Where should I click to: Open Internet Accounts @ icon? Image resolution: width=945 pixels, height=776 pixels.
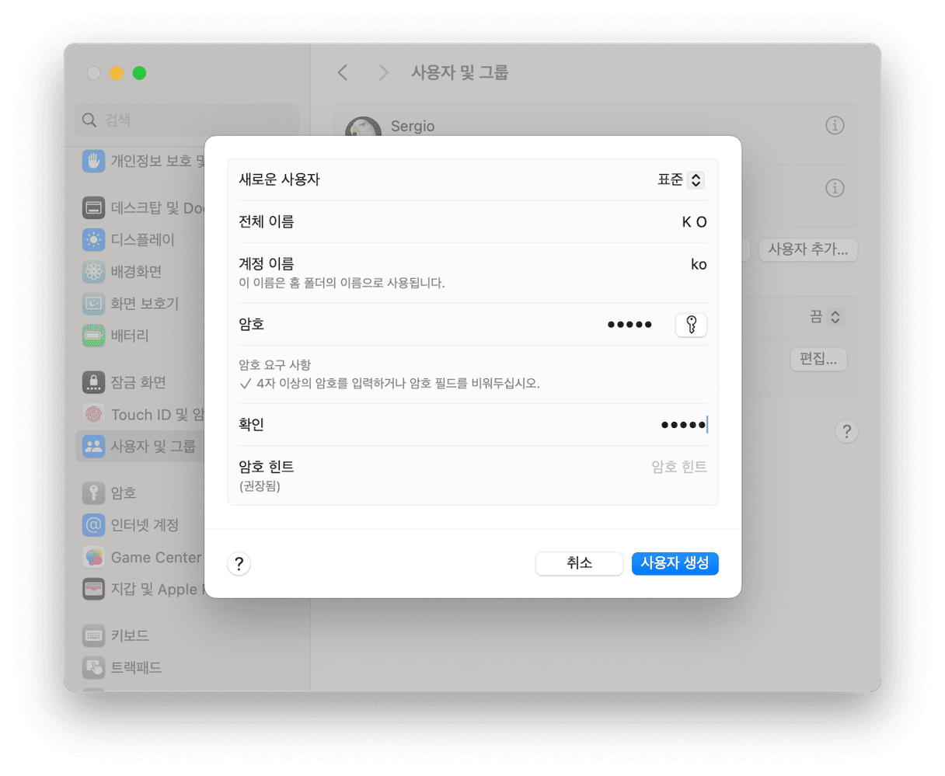(93, 525)
